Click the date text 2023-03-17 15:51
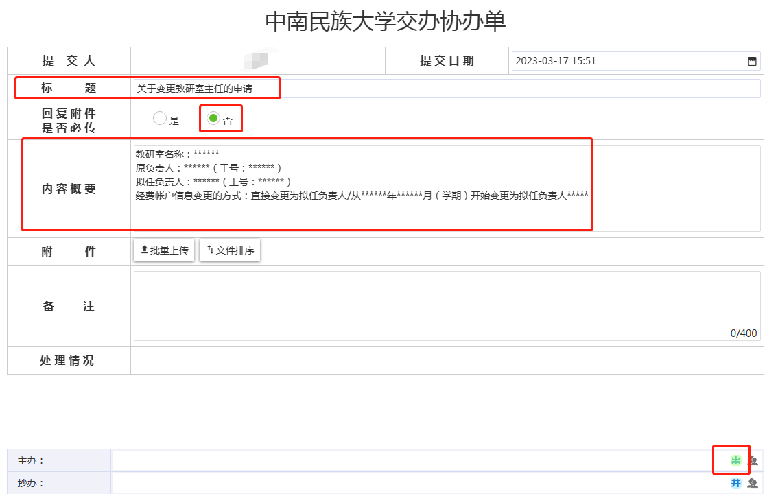The width and height of the screenshot is (767, 494). tap(556, 61)
